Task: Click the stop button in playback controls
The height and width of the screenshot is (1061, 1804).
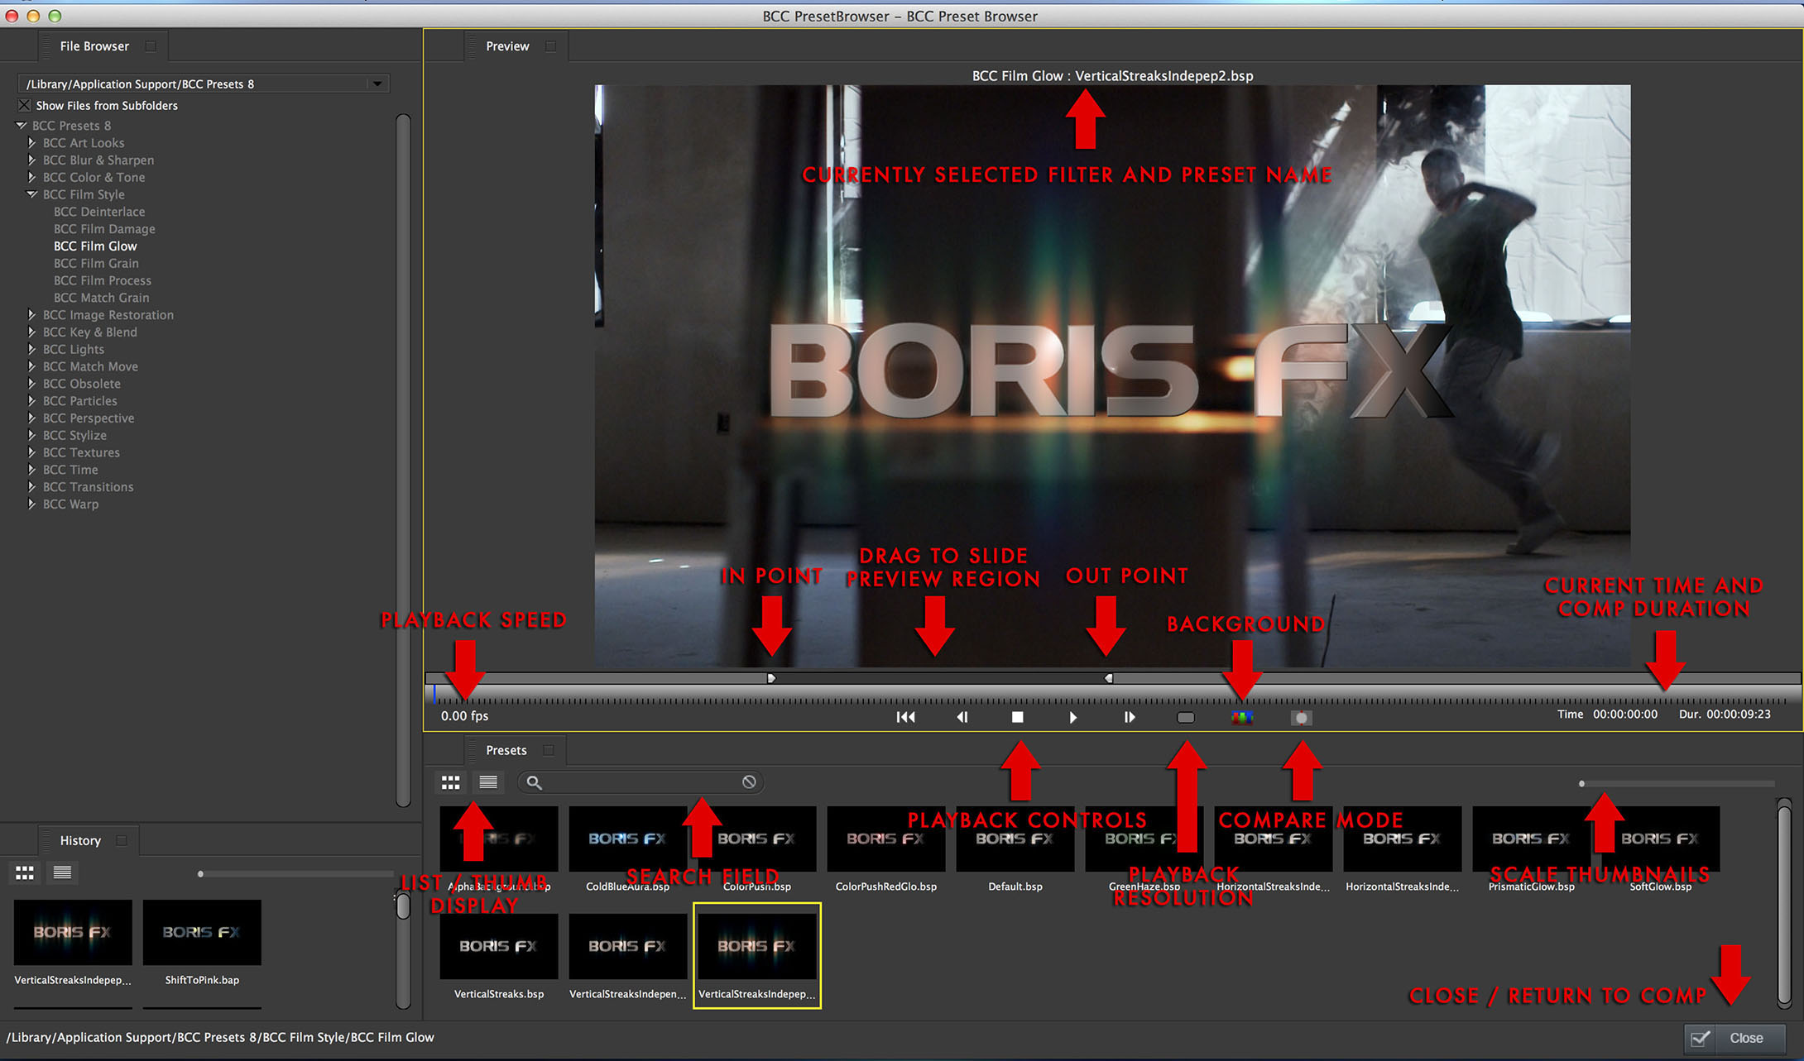Action: tap(1017, 716)
